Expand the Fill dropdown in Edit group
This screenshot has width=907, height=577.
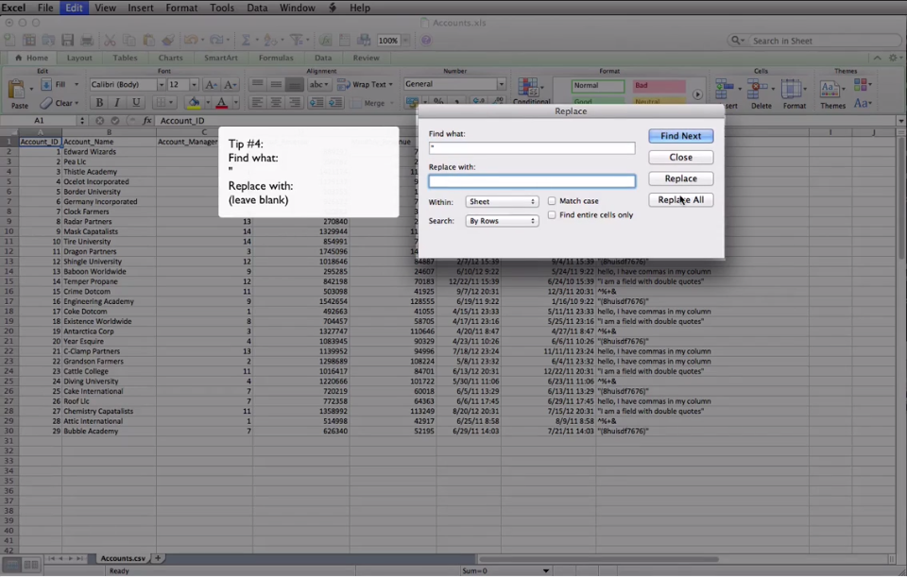[x=76, y=84]
